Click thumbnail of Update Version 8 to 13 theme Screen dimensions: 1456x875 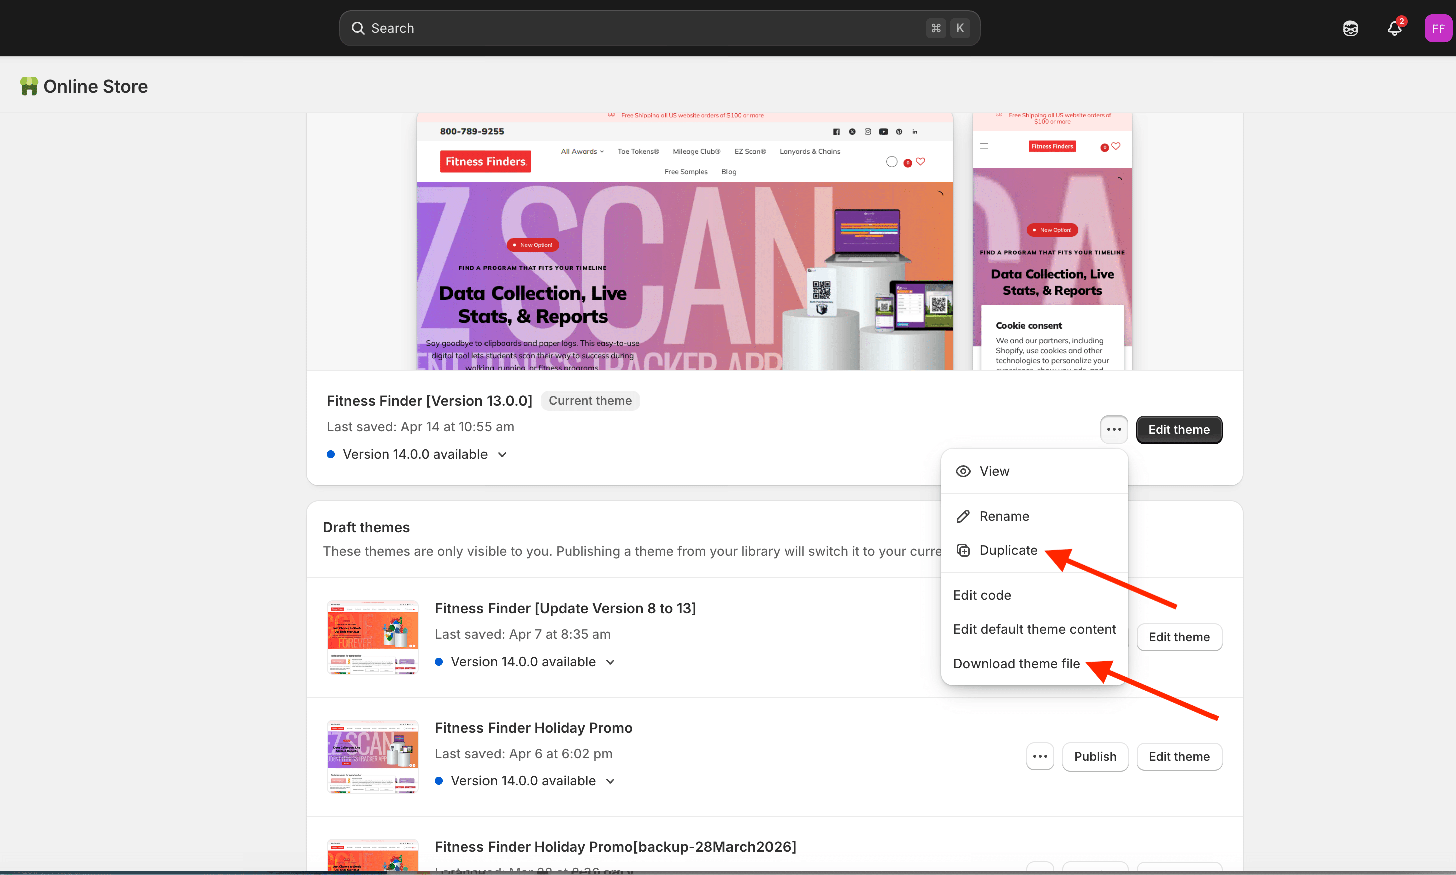point(373,637)
